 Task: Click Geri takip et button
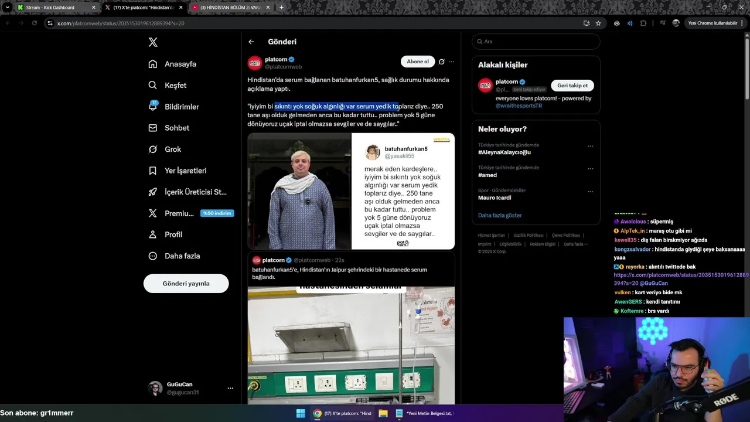click(x=572, y=86)
